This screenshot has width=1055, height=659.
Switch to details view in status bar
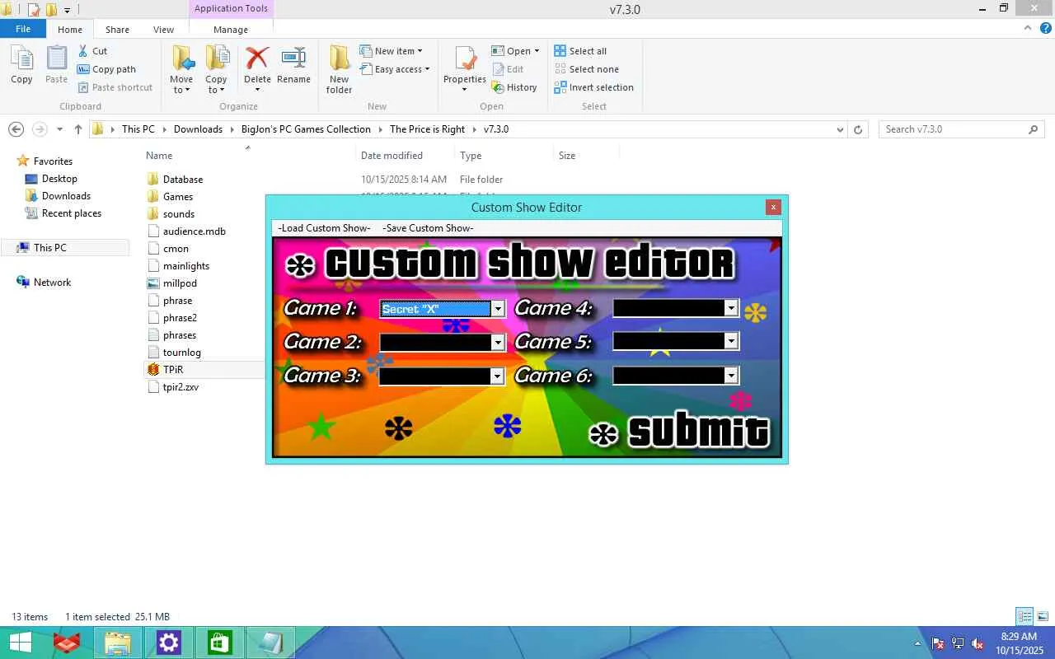tap(1025, 616)
